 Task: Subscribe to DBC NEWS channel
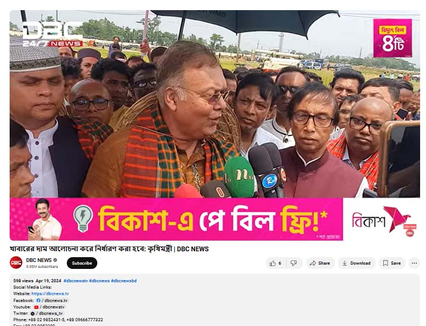click(x=82, y=263)
